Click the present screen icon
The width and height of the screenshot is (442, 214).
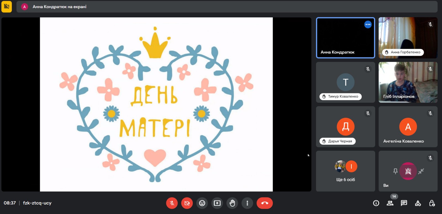(x=217, y=203)
